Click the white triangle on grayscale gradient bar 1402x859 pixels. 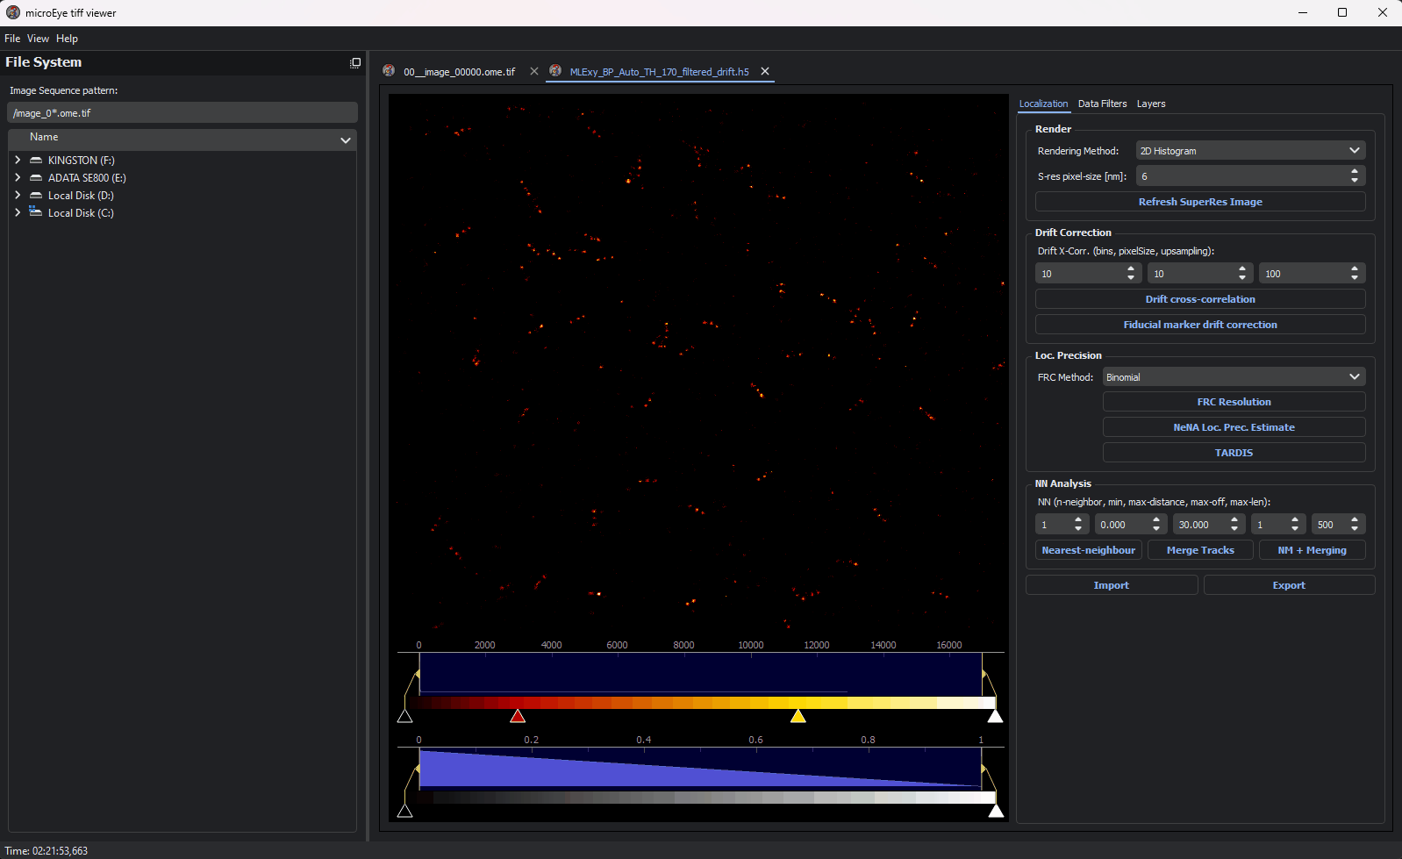pos(996,812)
